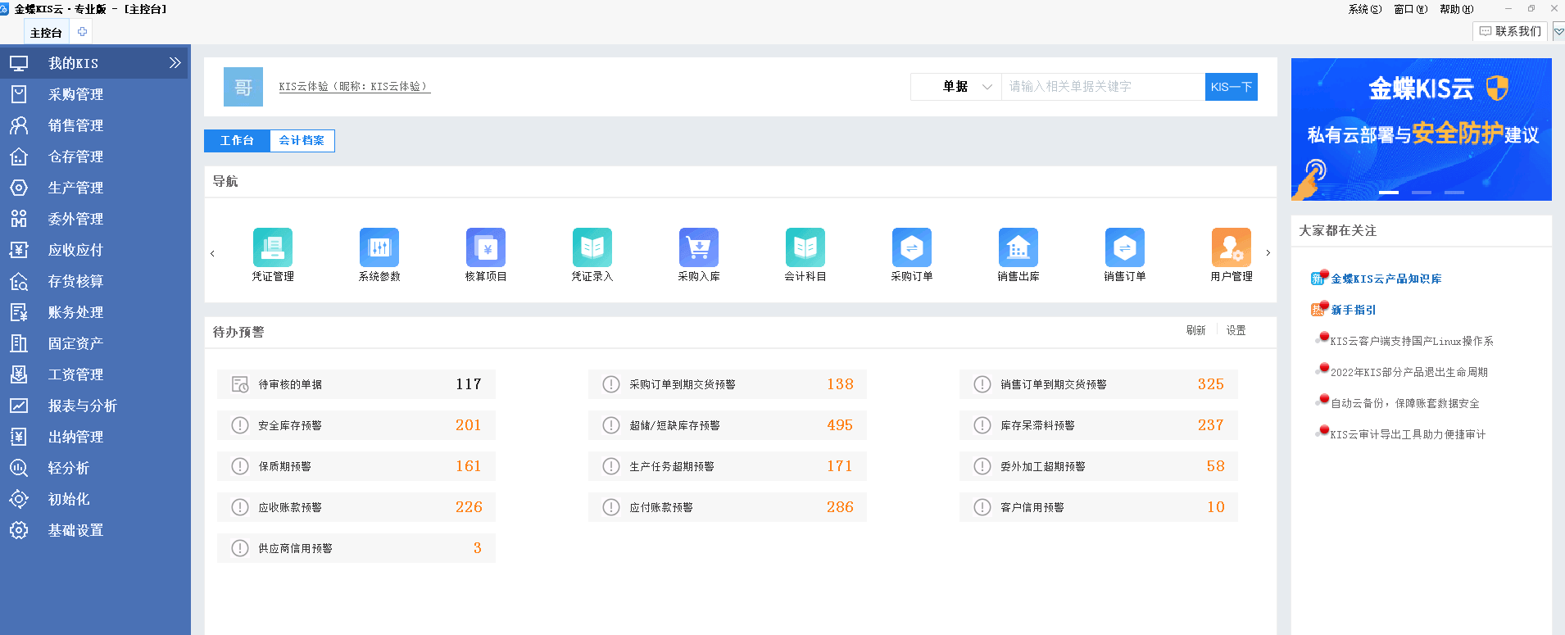Open the 销售出库 building icon
The image size is (1565, 635).
coord(1018,247)
